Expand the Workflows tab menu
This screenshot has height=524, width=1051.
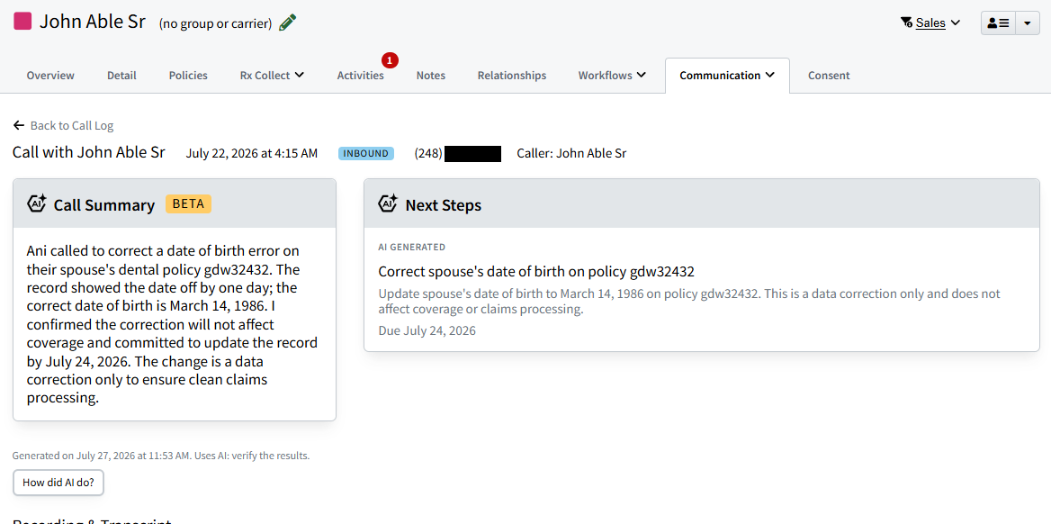(x=612, y=75)
